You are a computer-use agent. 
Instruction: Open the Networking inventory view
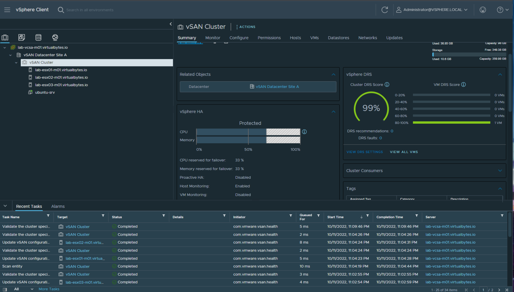55,37
